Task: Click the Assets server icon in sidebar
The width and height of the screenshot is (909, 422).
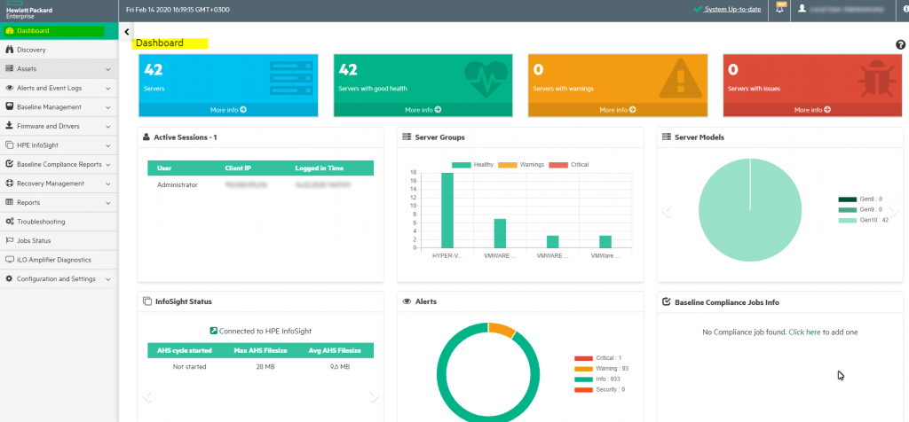Action: point(9,69)
